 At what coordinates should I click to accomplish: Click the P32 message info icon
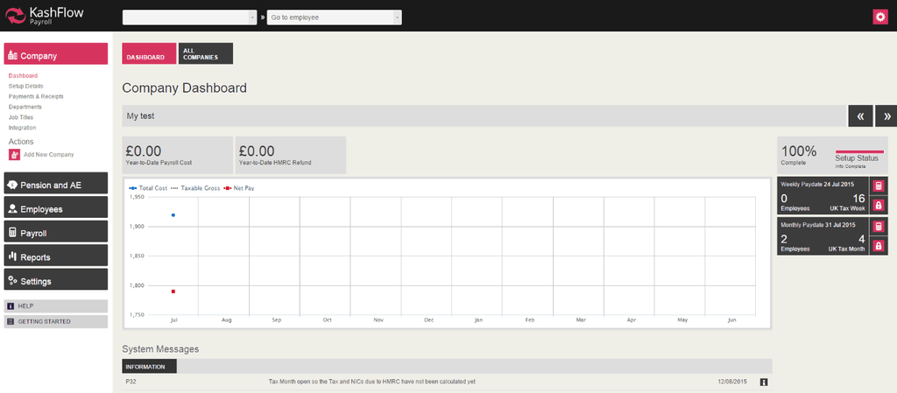click(764, 382)
